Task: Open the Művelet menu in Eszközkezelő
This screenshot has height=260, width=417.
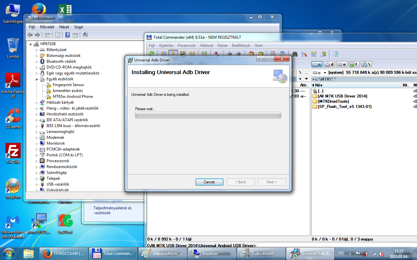Action: click(47, 27)
